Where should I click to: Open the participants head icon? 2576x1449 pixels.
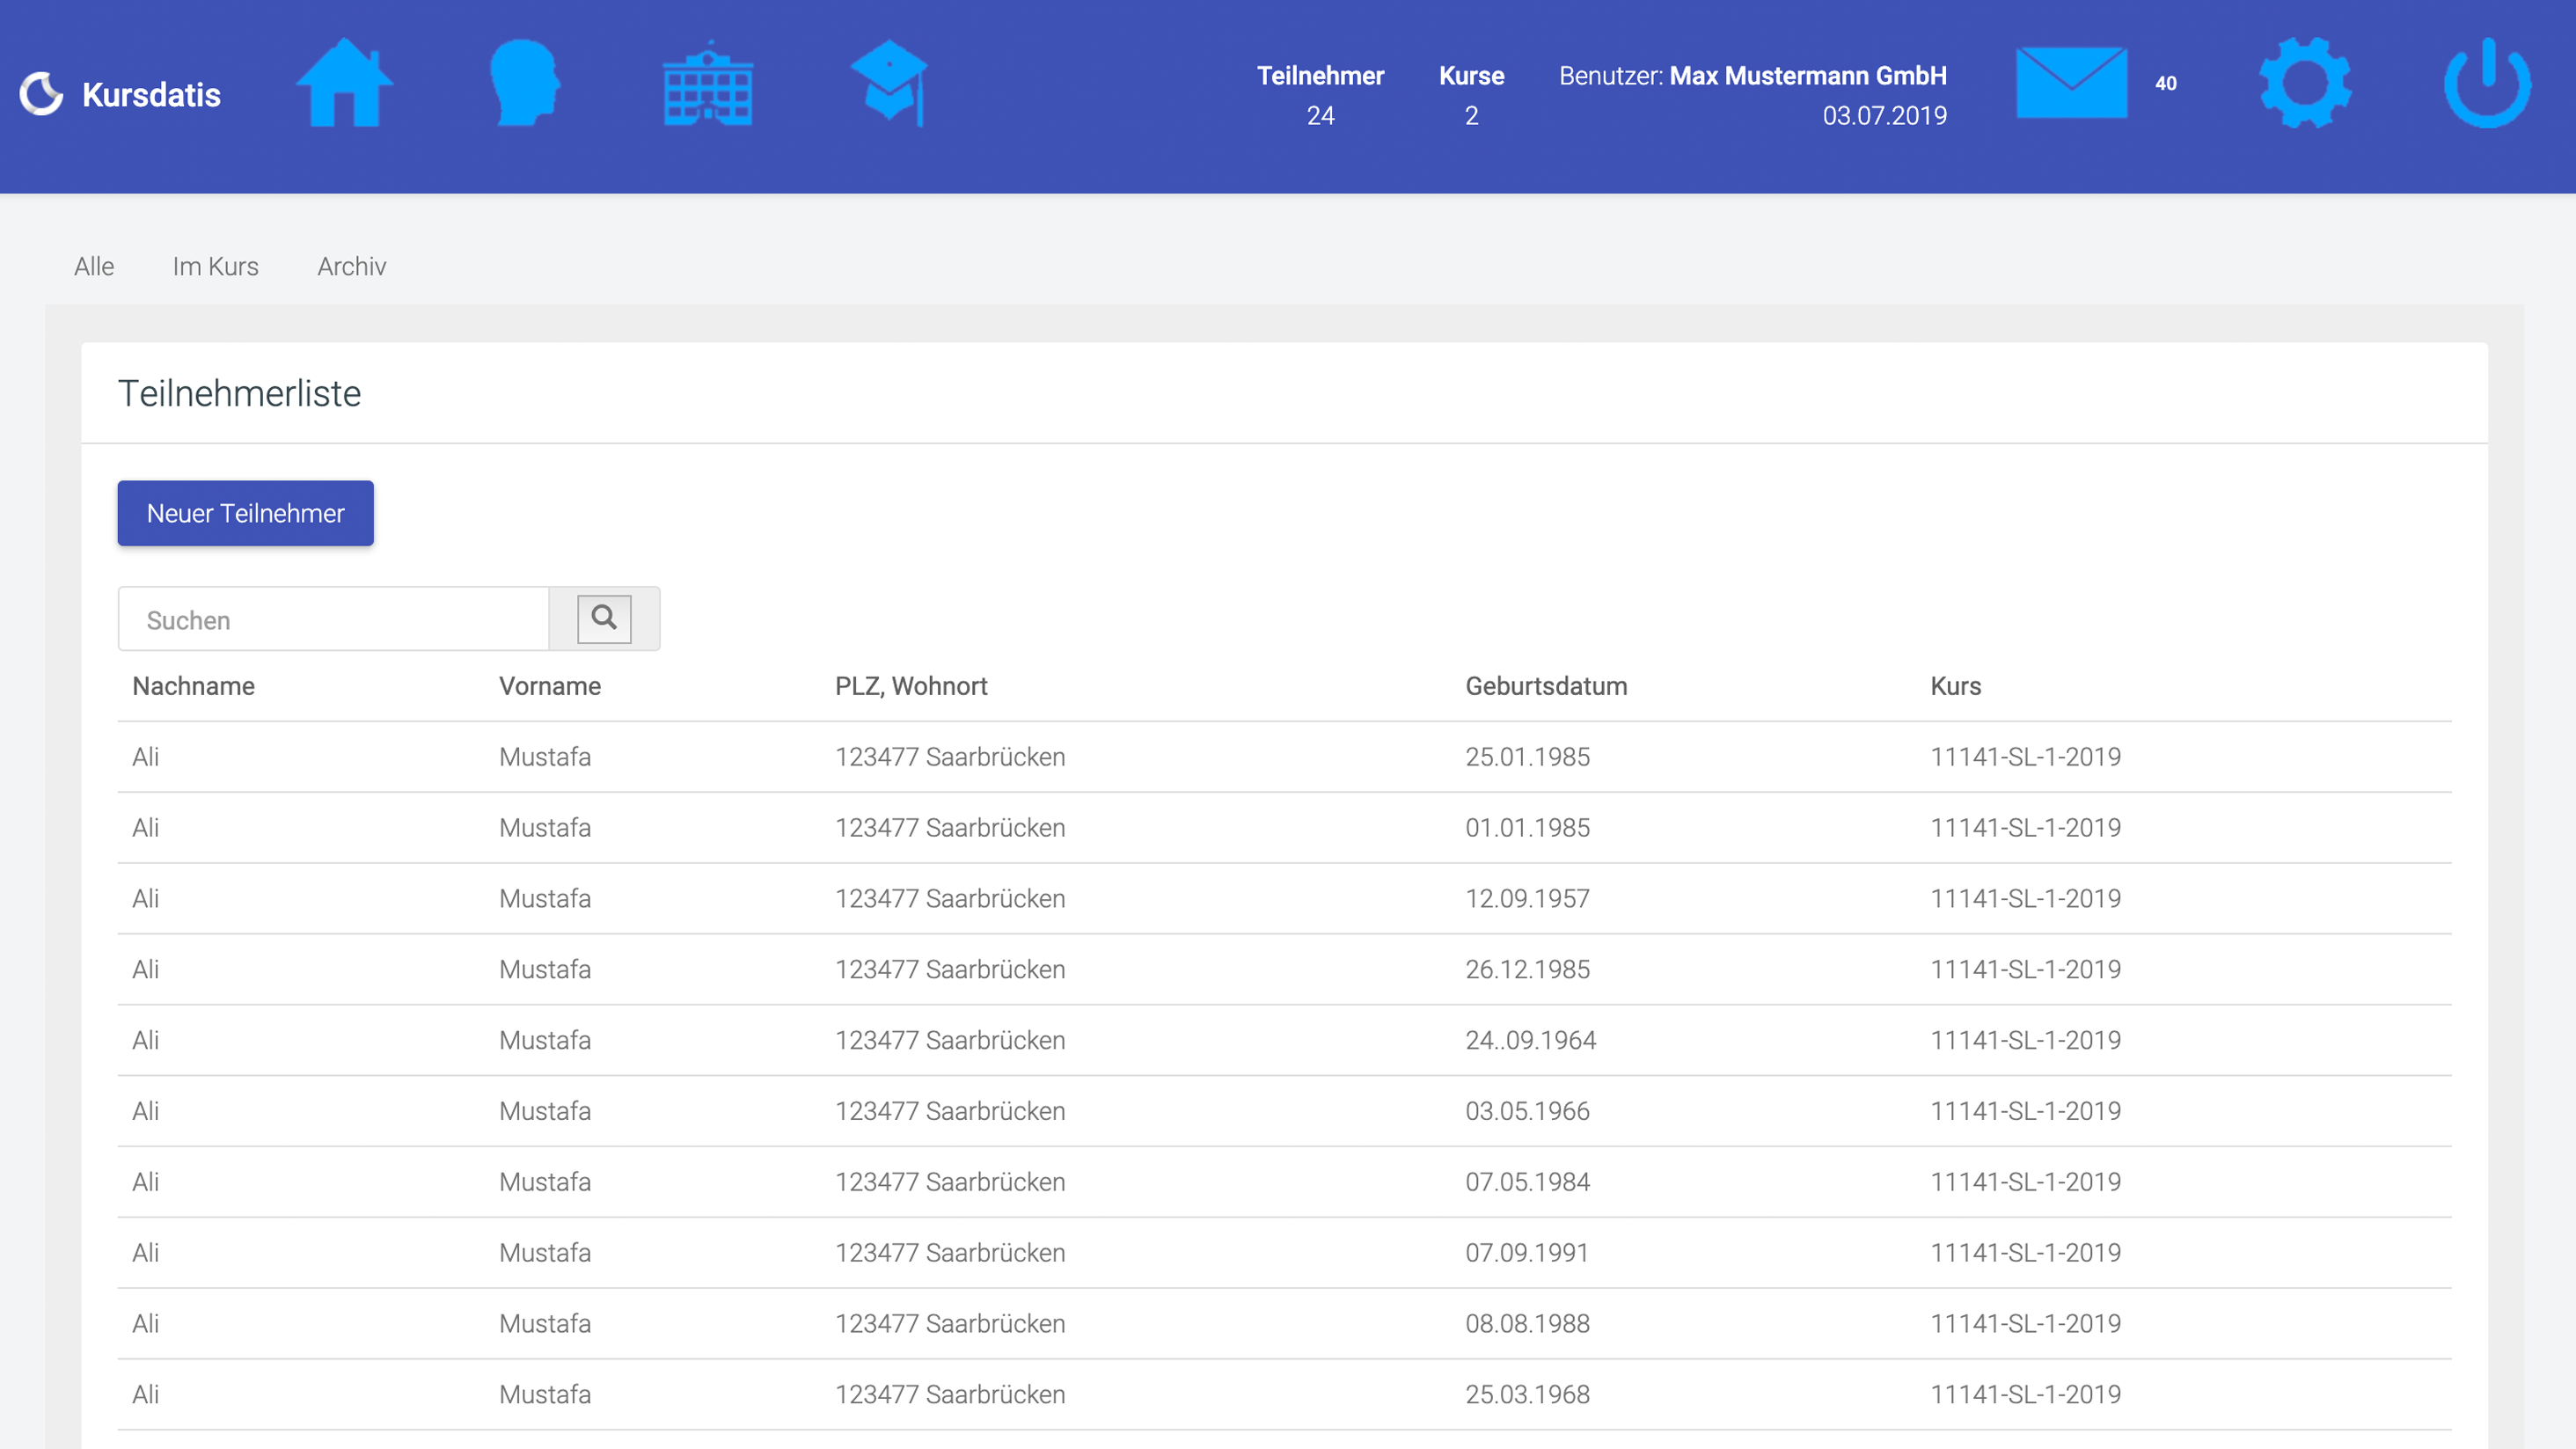524,83
